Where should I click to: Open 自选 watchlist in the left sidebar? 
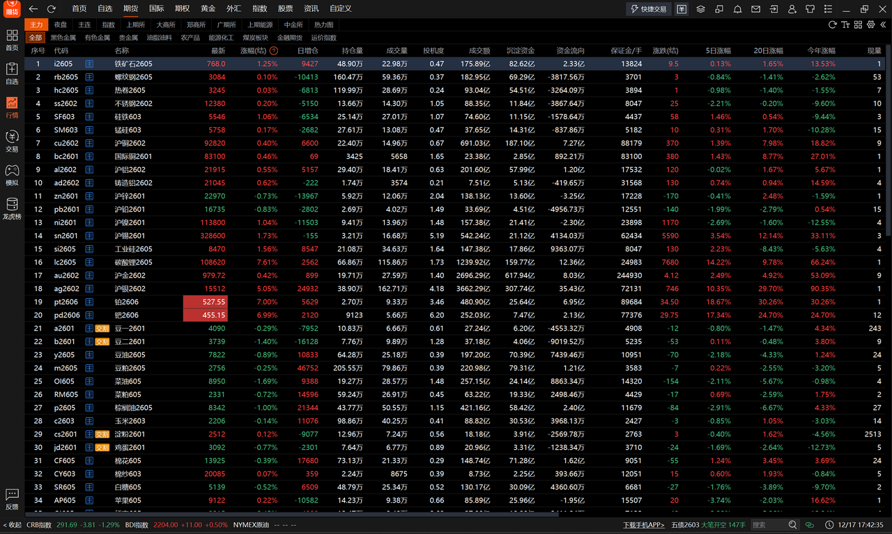point(12,73)
